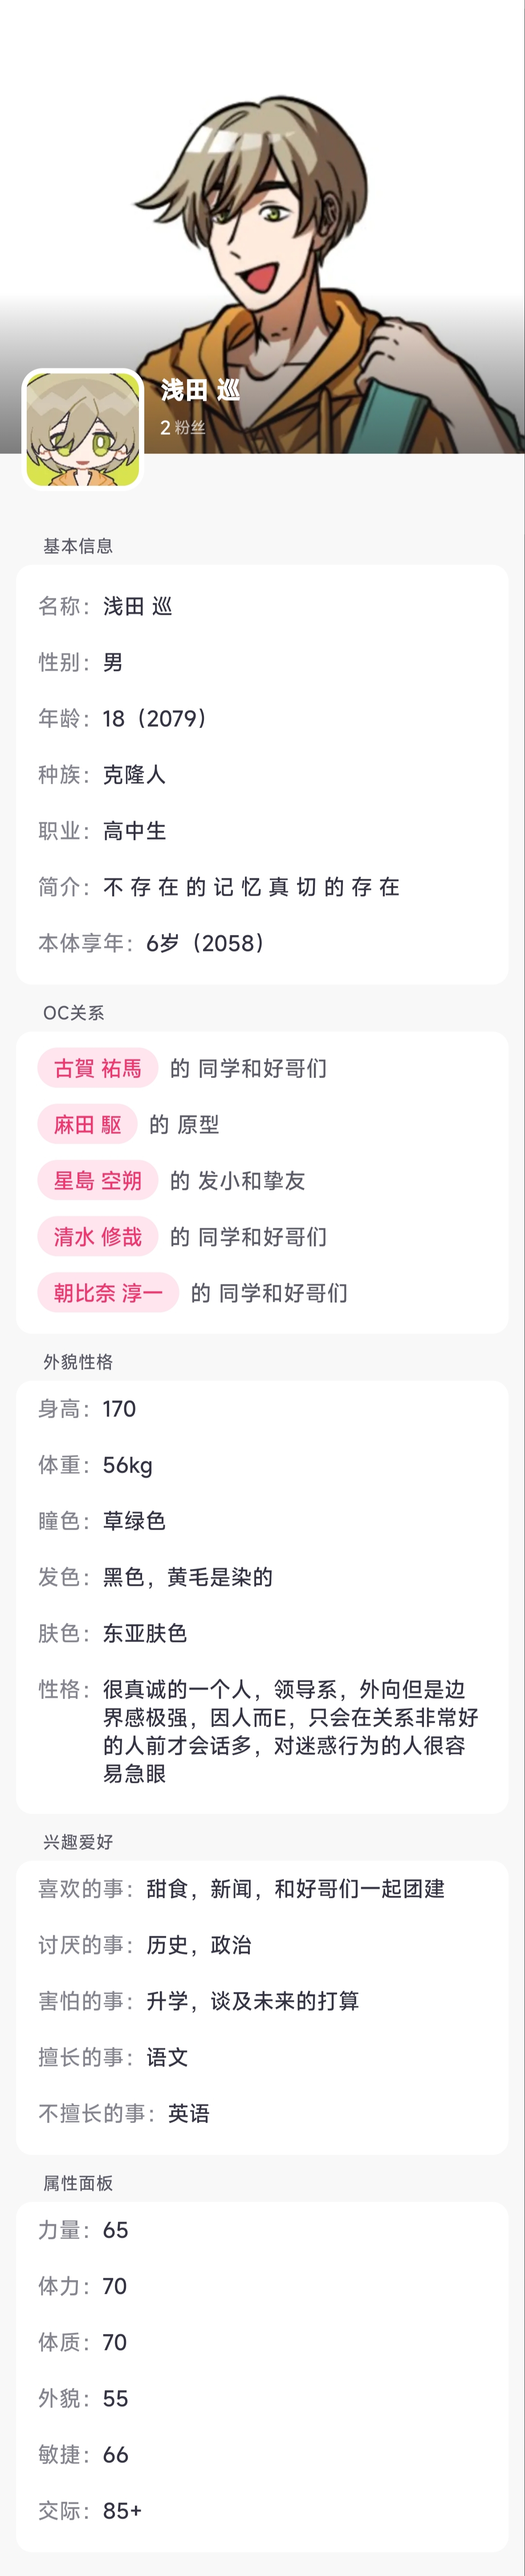Tap the 交际 85+ stat row
The height and width of the screenshot is (2576, 525).
[x=263, y=2510]
